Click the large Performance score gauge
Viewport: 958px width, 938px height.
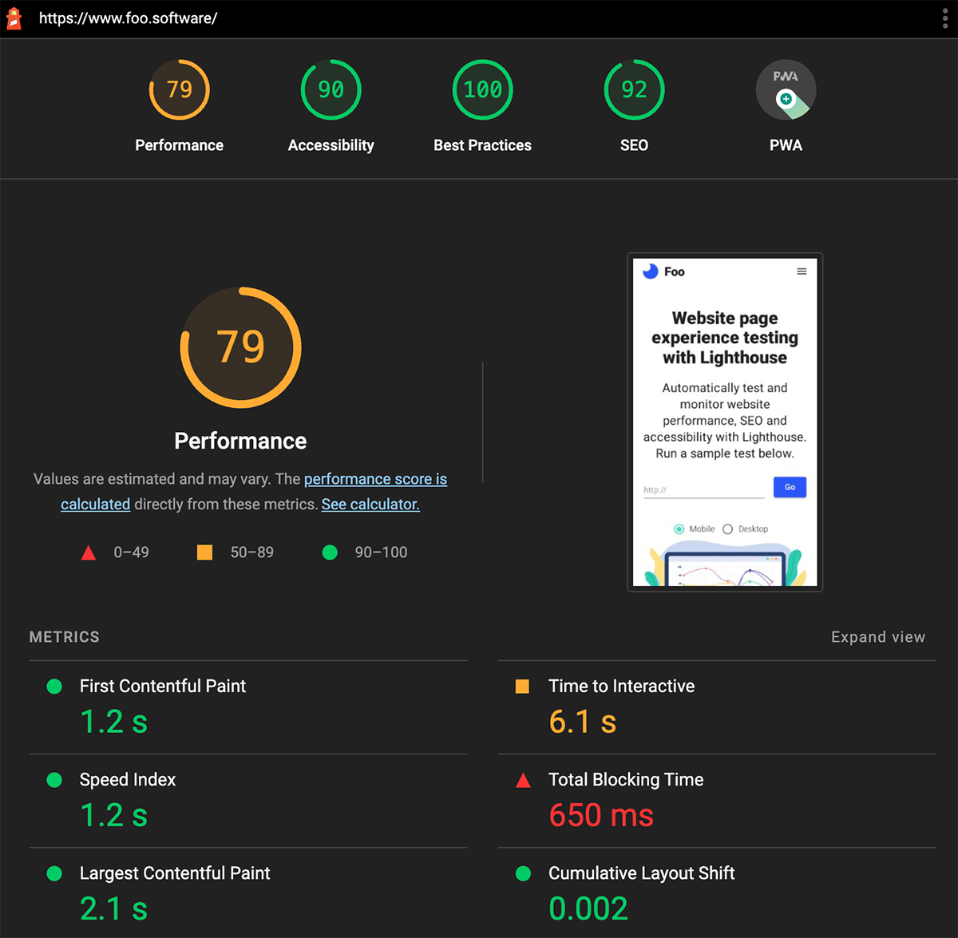(240, 347)
